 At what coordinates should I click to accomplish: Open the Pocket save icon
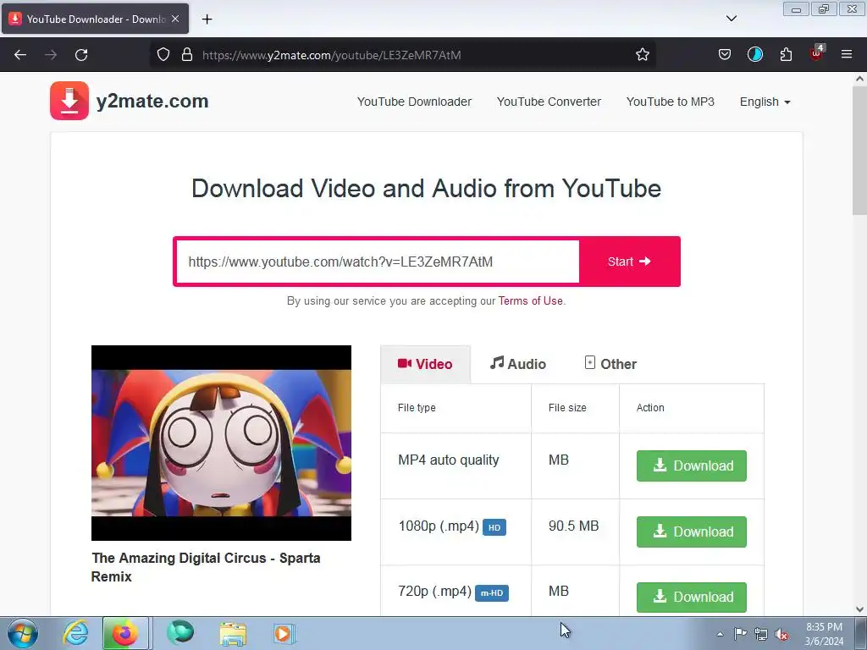coord(725,54)
